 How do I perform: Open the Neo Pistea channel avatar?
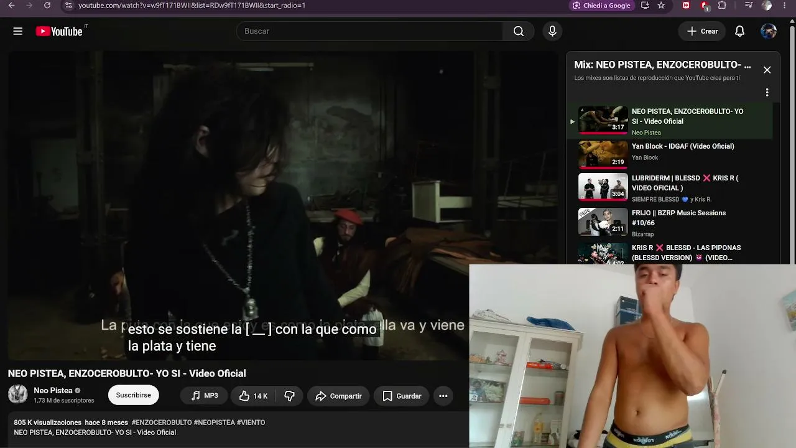click(x=17, y=394)
